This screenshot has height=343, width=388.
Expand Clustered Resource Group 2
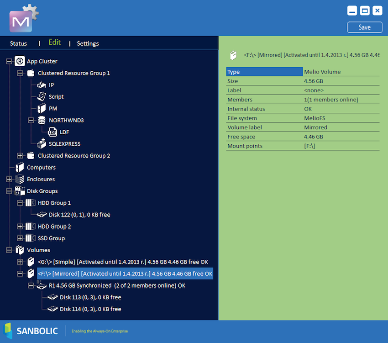[20, 156]
